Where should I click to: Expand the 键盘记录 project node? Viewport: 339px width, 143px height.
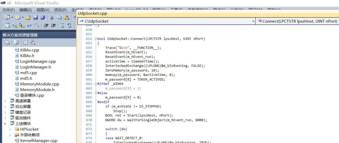coord(5,112)
